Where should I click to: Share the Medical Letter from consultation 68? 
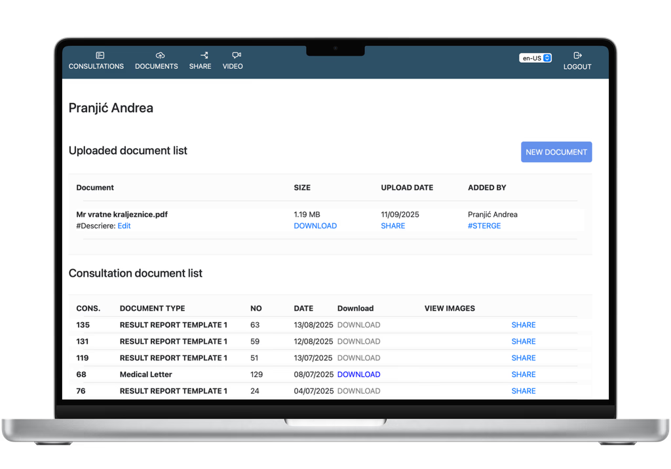click(x=523, y=375)
